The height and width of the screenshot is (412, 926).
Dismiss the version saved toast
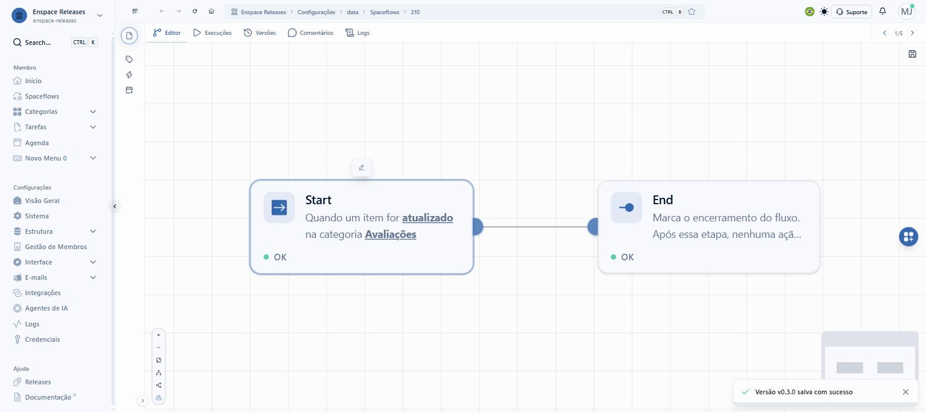(x=906, y=392)
